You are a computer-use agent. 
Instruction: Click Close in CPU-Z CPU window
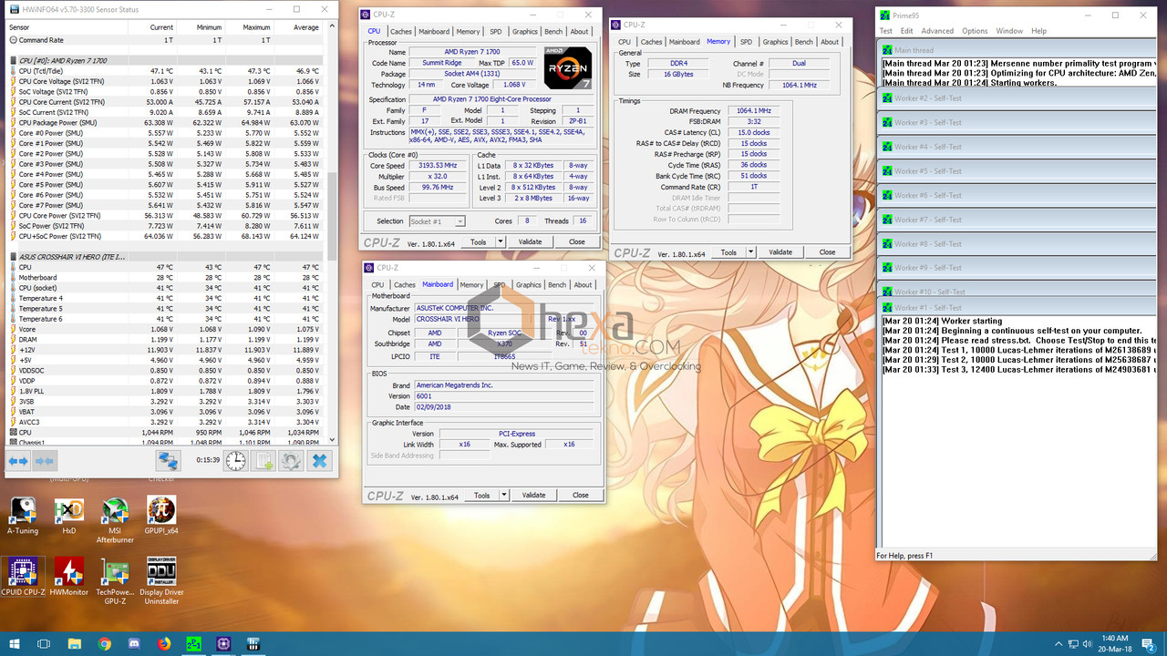577,242
